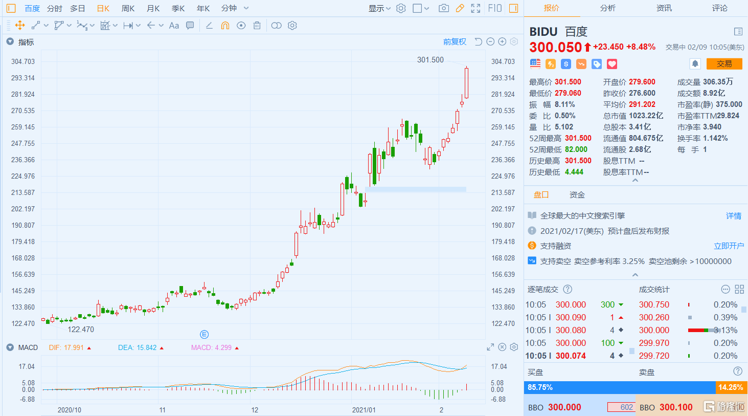Open the 季K quarterly candlestick tab

click(178, 8)
